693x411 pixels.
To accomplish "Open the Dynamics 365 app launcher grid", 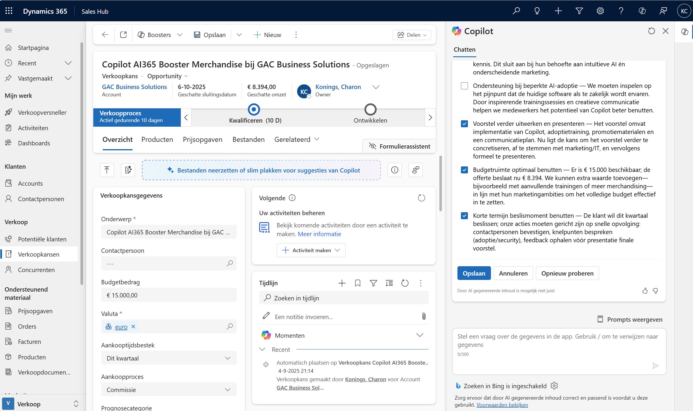I will (9, 11).
